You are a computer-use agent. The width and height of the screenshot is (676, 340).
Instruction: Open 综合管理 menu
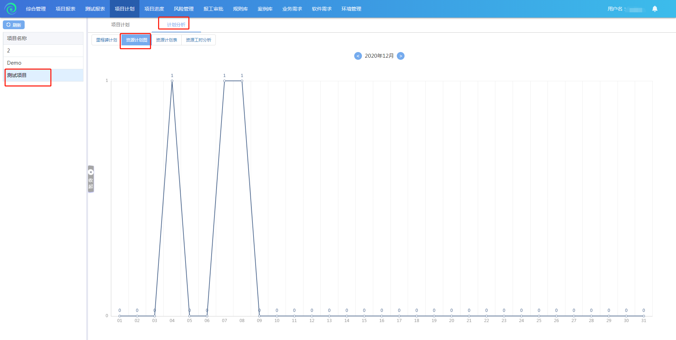tap(36, 9)
